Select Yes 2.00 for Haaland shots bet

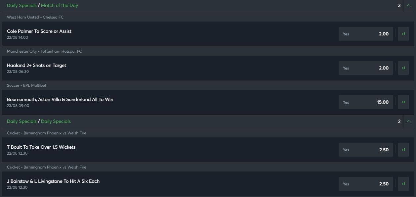coord(366,68)
